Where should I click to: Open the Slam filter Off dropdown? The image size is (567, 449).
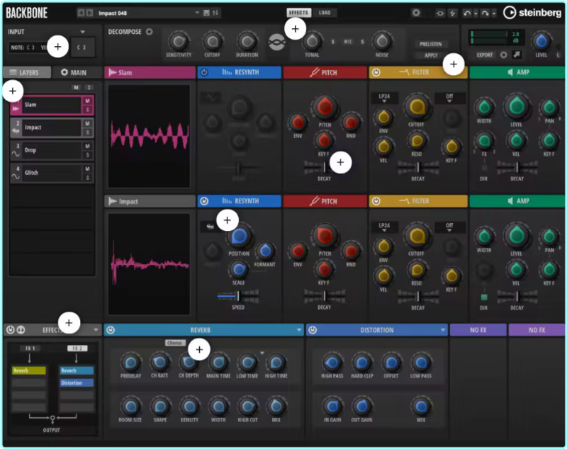[449, 98]
